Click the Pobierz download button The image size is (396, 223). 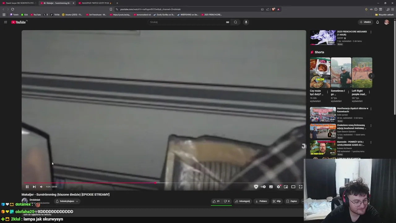coord(261,201)
